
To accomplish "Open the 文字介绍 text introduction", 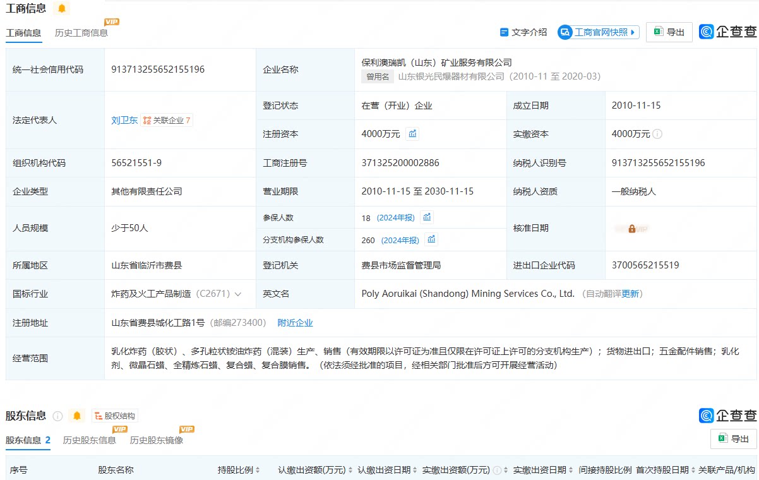I will [523, 32].
